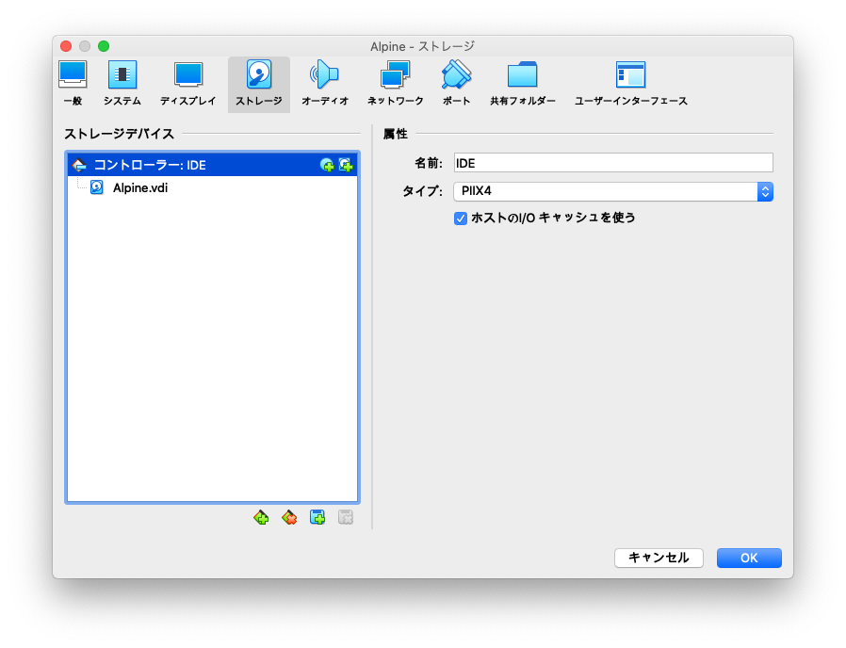Close the Alpine settings window

tap(66, 46)
